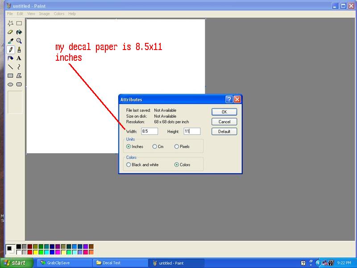This screenshot has width=357, height=268.
Task: Select the Polygon tool
Action: click(x=19, y=75)
